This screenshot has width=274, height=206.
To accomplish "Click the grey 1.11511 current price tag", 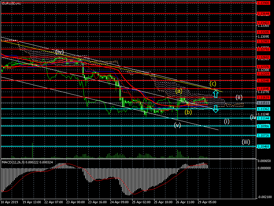I will pyautogui.click(x=263, y=103).
